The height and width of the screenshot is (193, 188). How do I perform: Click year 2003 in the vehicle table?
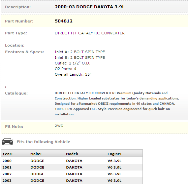coord(7,181)
